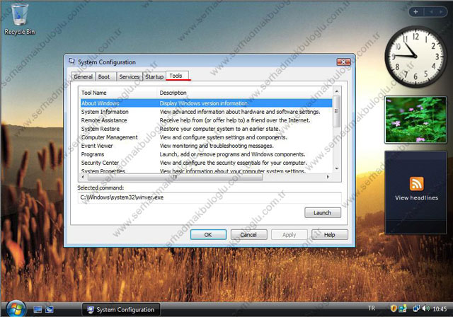Click the sidebar previous gadgets arrow
The height and width of the screenshot is (317, 453).
click(431, 12)
